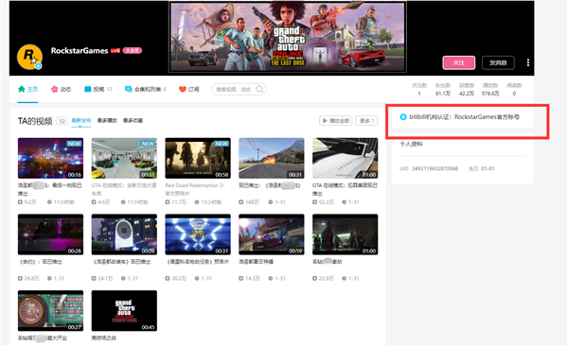The height and width of the screenshot is (346, 568).
Task: Open the 洛圣都夏日特辑 video thumbnail
Action: pos(272,234)
